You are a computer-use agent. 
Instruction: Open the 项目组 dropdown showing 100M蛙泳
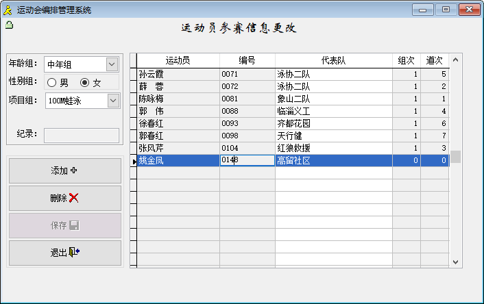(x=112, y=101)
